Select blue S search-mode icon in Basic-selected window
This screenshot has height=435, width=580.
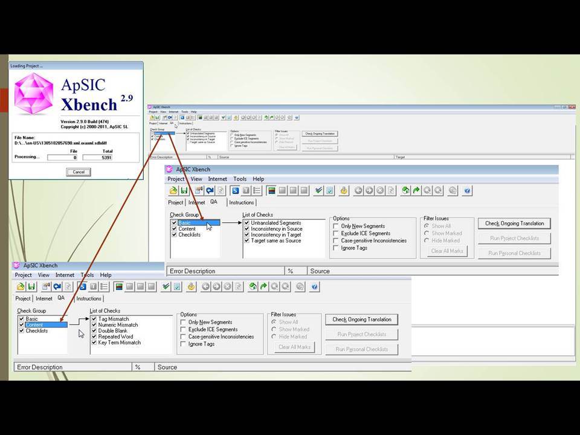(x=235, y=190)
